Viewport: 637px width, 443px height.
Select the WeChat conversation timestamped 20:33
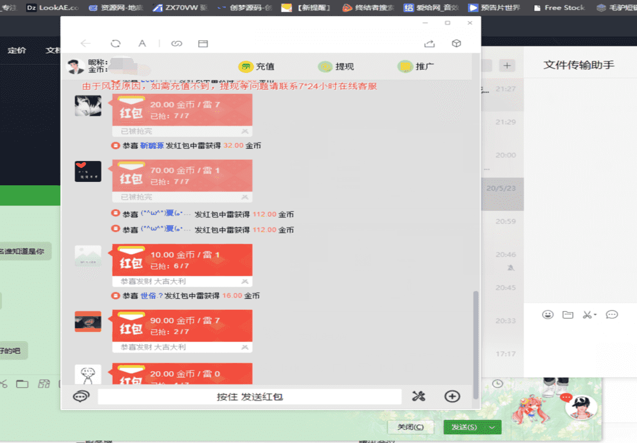tap(502, 327)
